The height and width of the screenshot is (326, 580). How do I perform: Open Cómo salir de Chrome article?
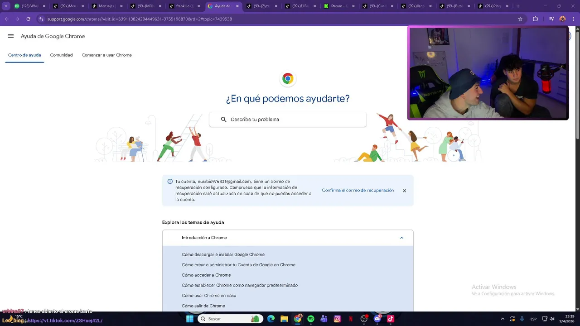(x=203, y=306)
